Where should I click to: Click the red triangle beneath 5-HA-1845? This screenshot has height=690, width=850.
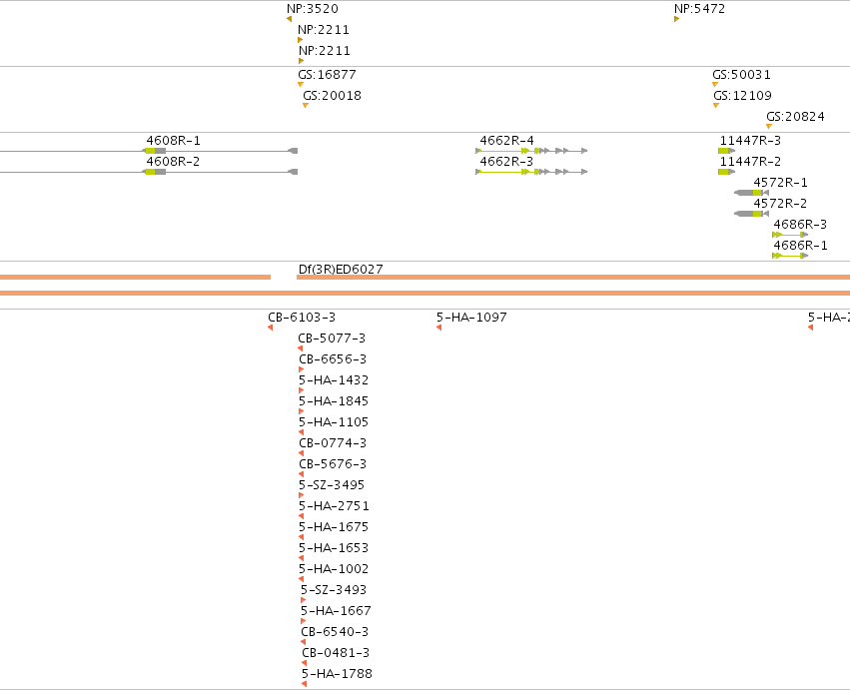point(302,411)
